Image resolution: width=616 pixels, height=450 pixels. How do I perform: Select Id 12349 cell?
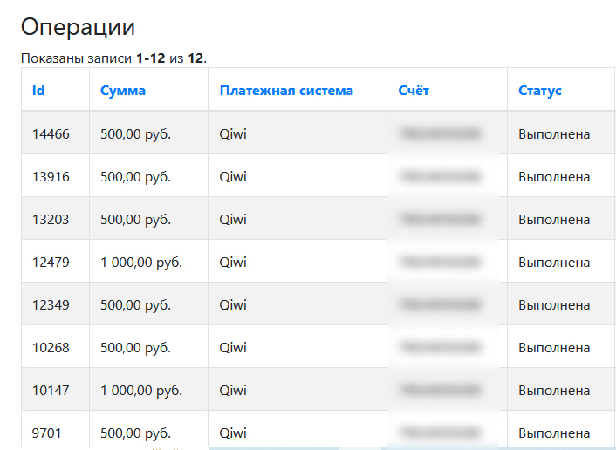[51, 305]
